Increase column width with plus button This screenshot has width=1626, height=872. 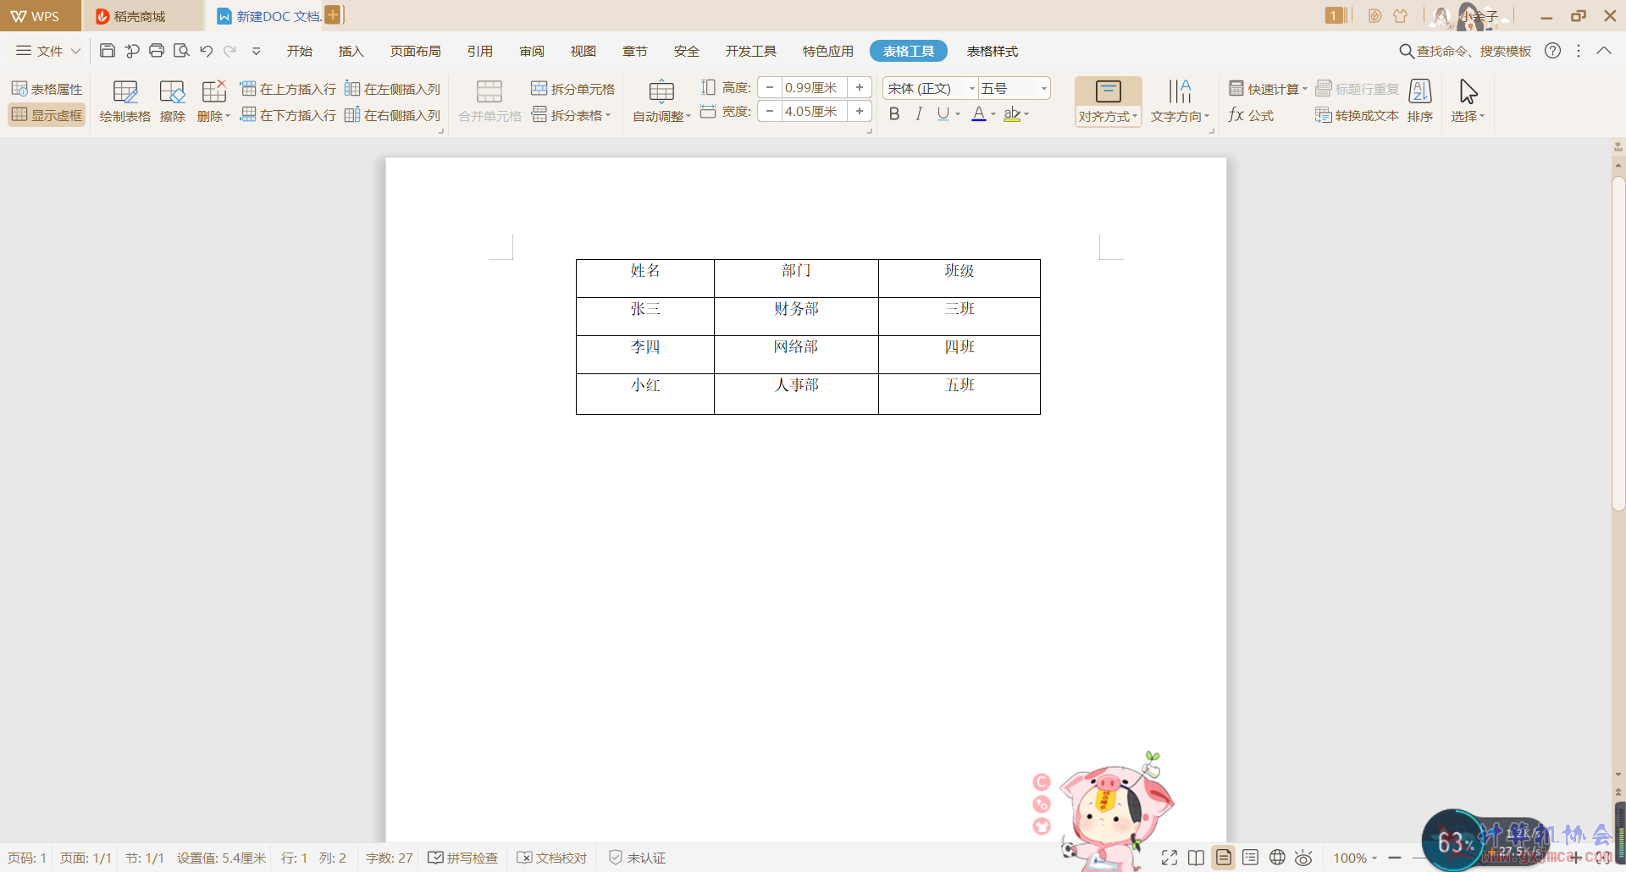point(860,111)
